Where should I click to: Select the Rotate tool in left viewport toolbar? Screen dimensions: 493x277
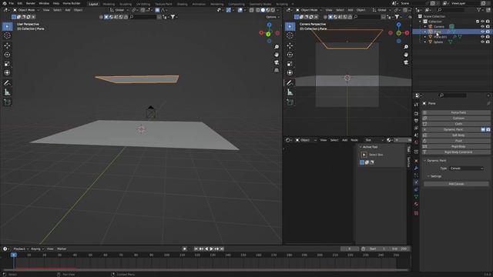[7, 55]
